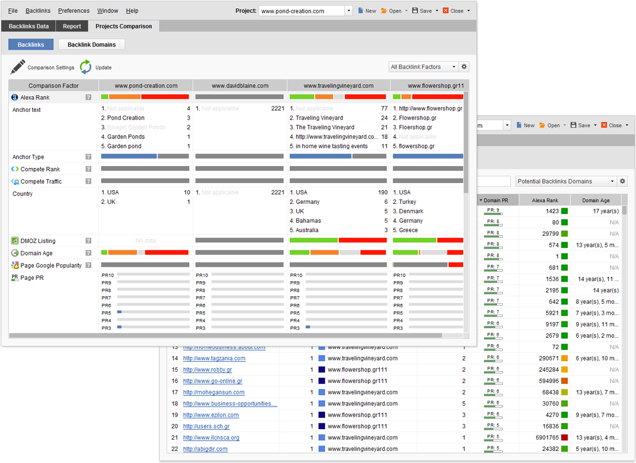Sort by Alexa Rank column in back window
Image resolution: width=636 pixels, height=463 pixels.
(x=545, y=200)
